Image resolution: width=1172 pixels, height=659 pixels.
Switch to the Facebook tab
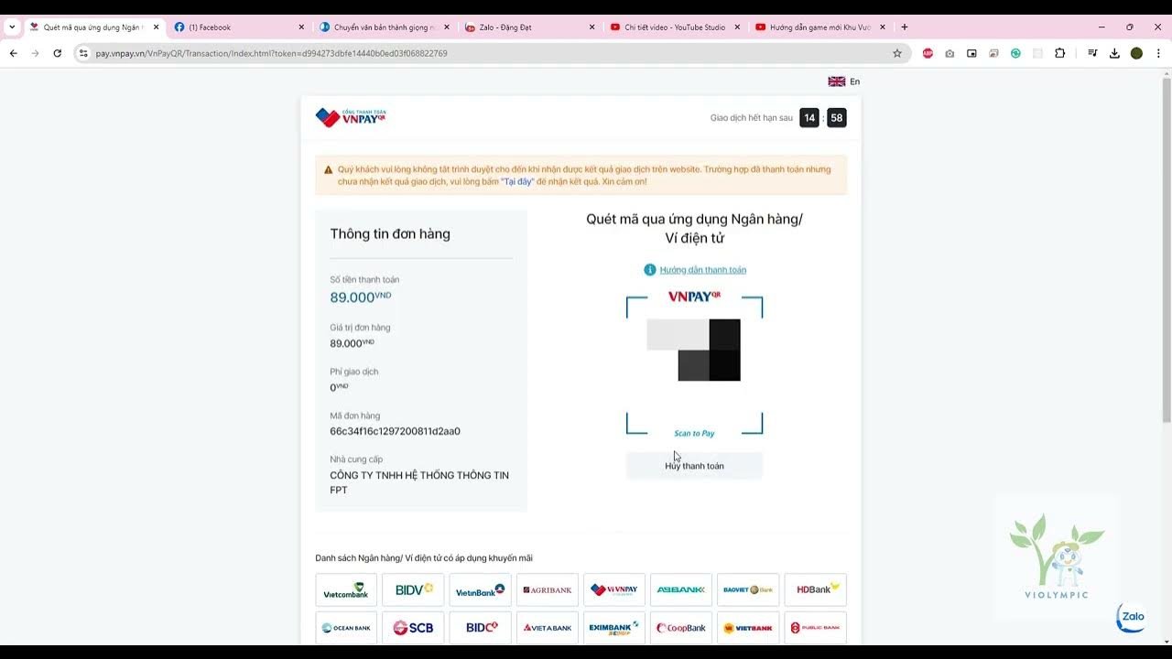(x=238, y=27)
